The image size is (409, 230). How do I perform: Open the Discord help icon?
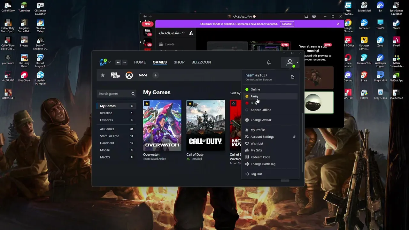(314, 16)
